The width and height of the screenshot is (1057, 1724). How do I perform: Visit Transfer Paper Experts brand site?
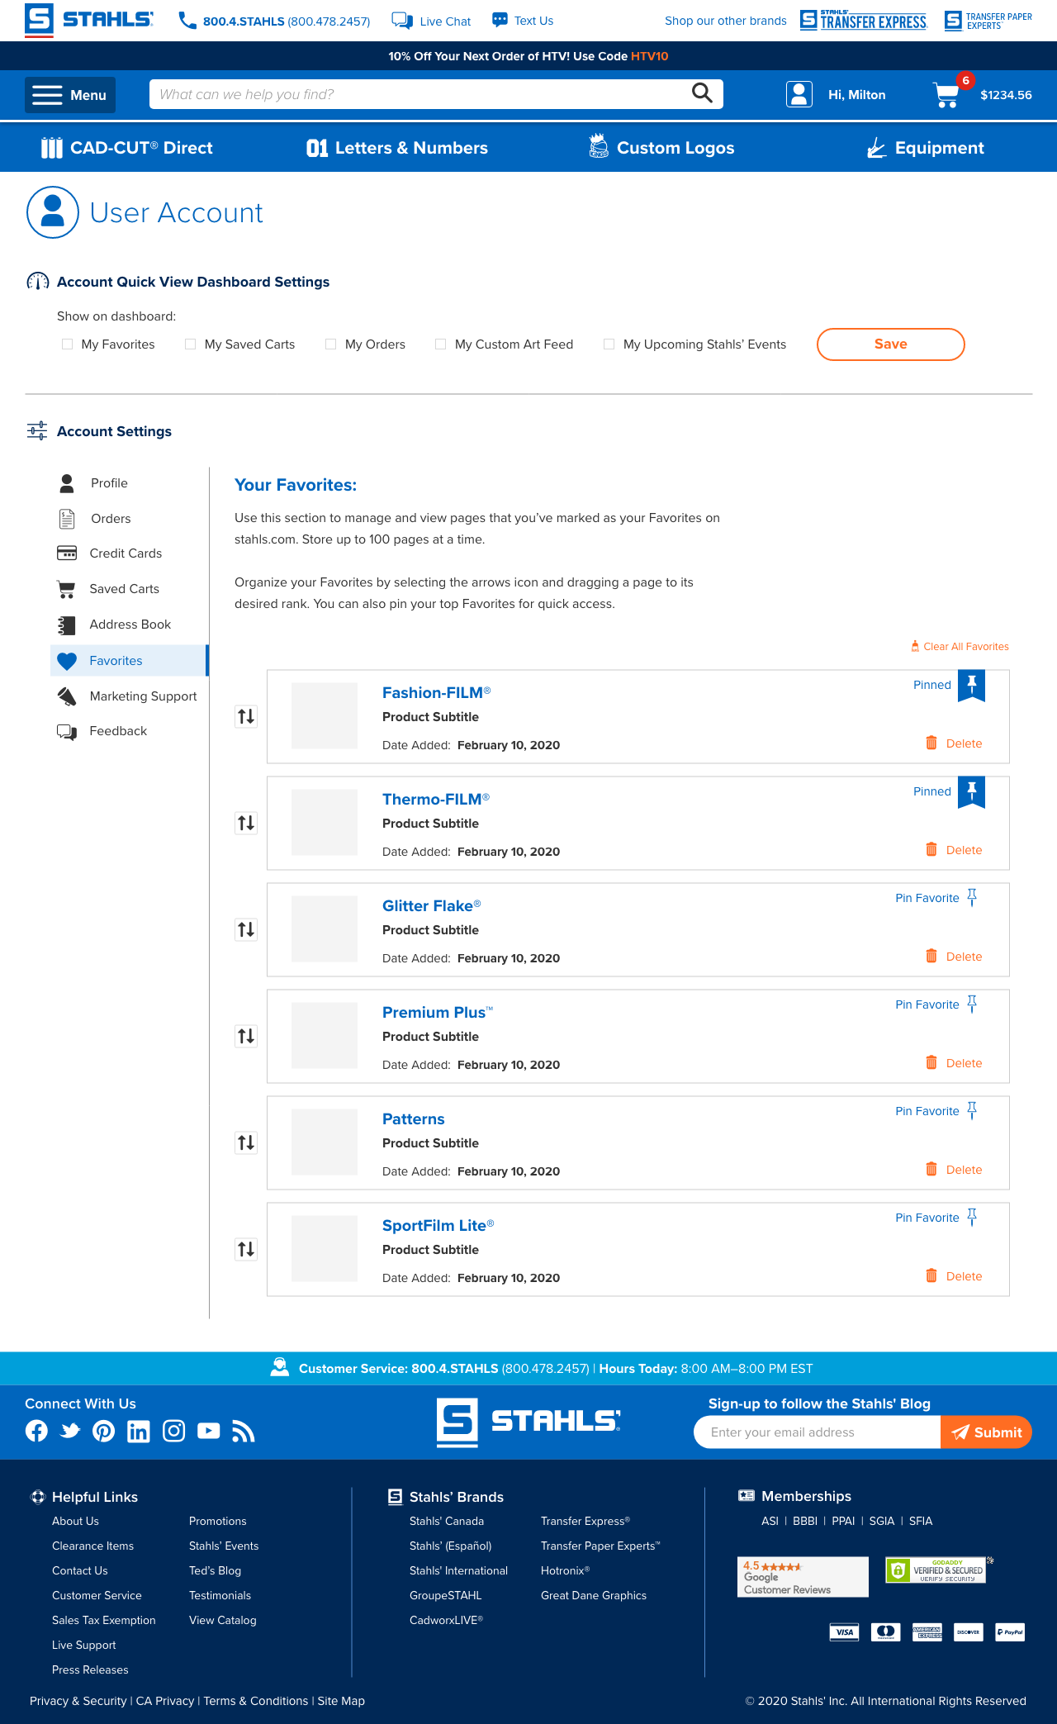988,20
